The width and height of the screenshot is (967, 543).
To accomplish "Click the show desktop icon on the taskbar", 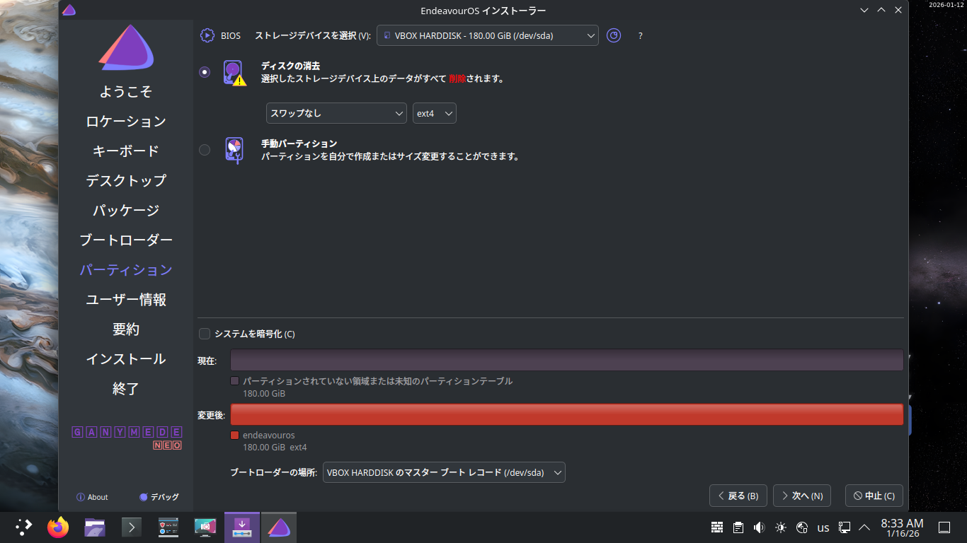I will coord(944,527).
